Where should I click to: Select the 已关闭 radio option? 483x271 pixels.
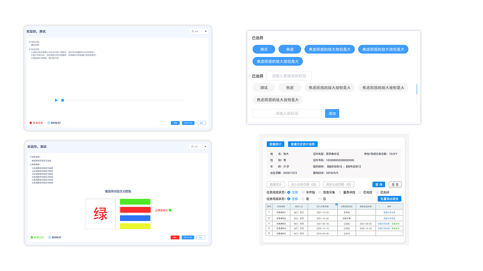377,192
